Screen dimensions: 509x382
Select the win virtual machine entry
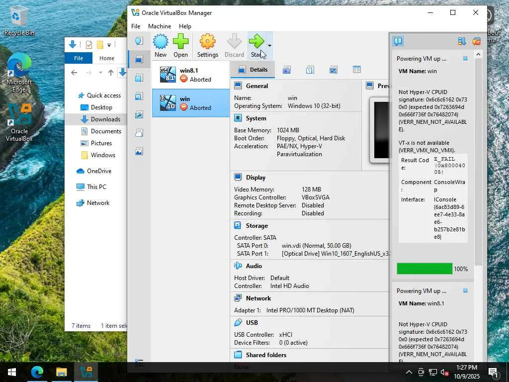pos(191,103)
